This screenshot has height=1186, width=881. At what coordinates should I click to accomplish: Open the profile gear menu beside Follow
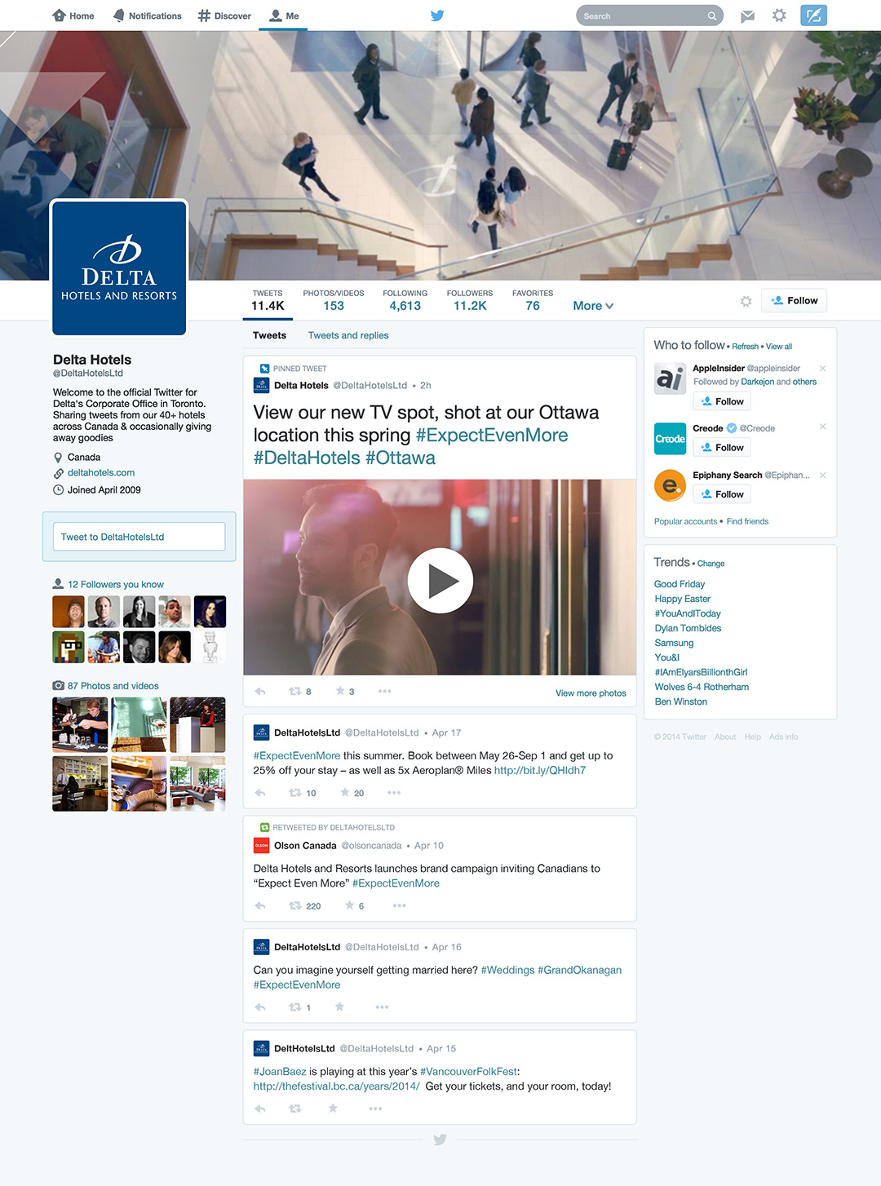point(746,301)
